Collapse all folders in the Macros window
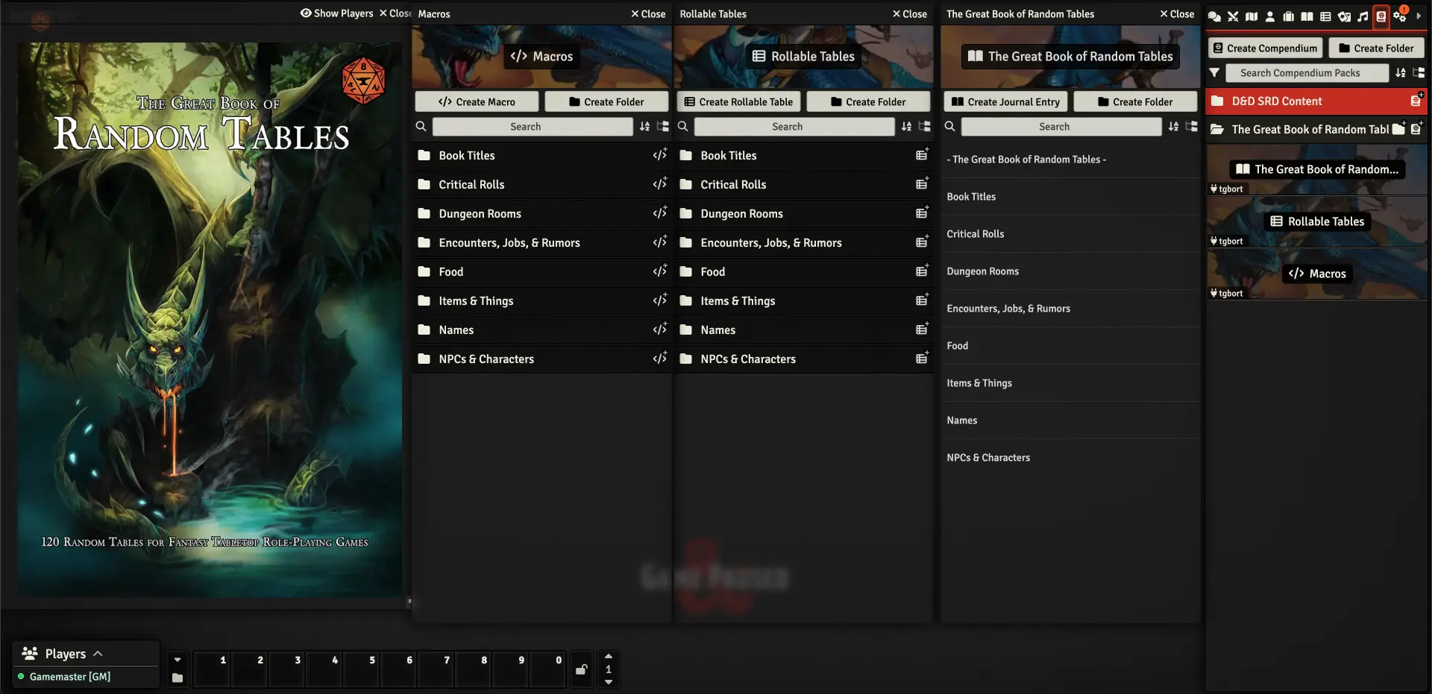1432x694 pixels. 662,127
